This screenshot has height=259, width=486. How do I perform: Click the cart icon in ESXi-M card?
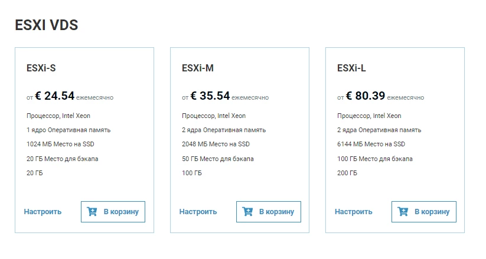(x=247, y=212)
